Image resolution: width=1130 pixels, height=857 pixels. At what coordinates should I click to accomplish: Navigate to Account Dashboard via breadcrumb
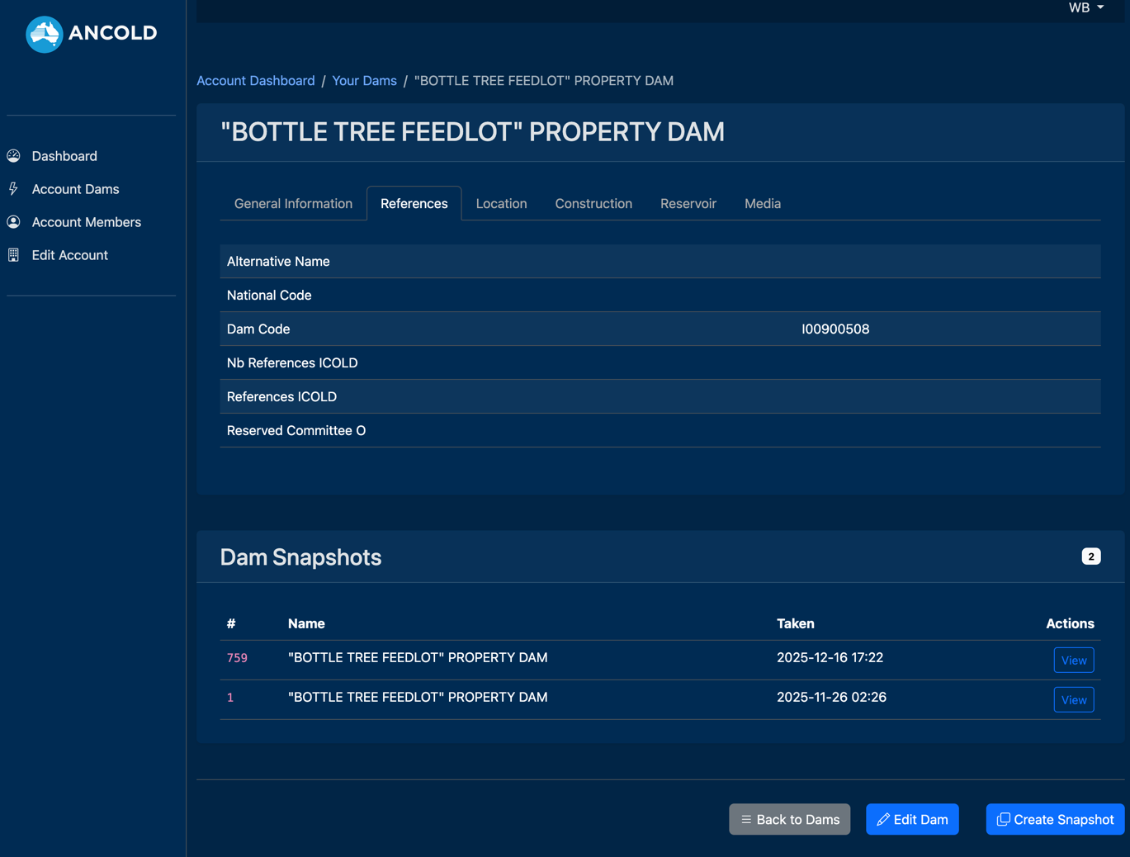click(255, 80)
